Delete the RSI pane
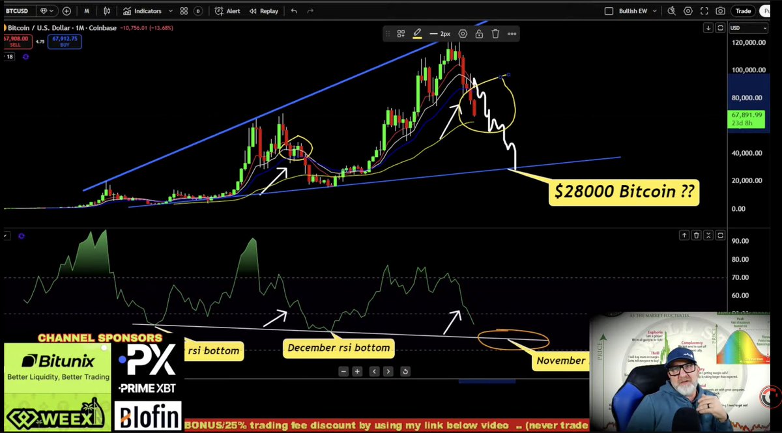This screenshot has width=782, height=433. pyautogui.click(x=697, y=235)
